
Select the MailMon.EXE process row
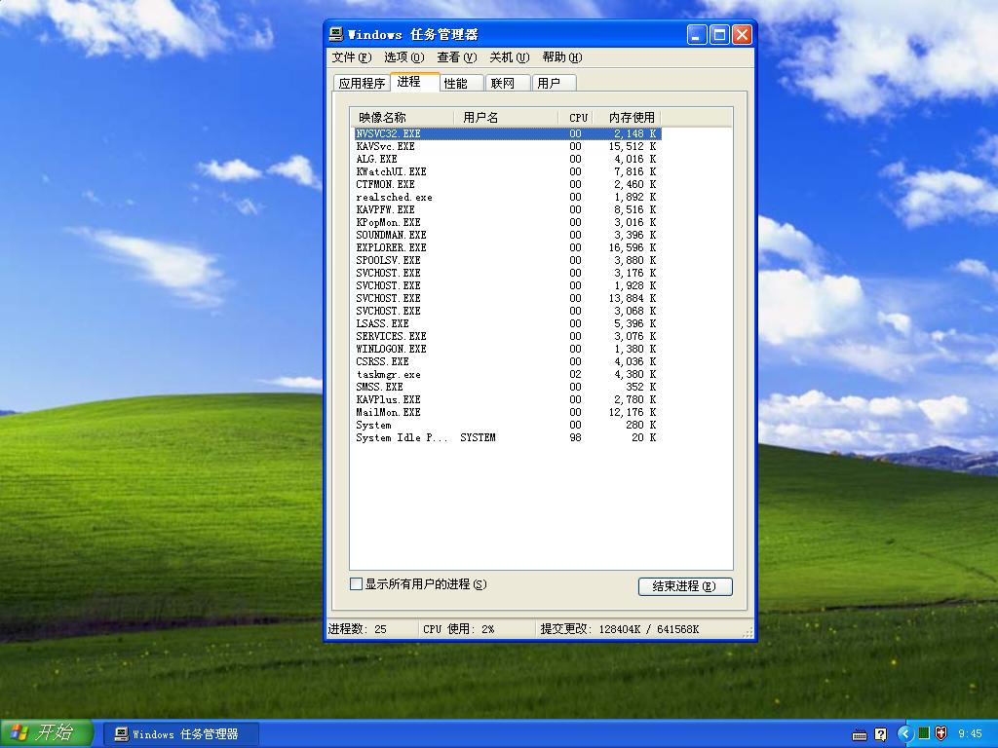[x=508, y=412]
